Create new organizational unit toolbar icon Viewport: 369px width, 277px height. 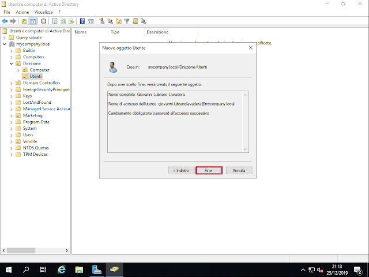click(119, 21)
